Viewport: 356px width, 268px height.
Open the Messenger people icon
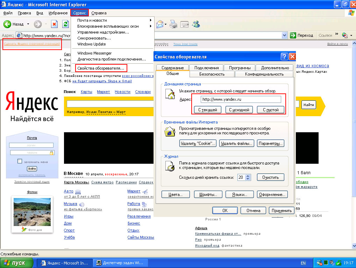(x=196, y=24)
